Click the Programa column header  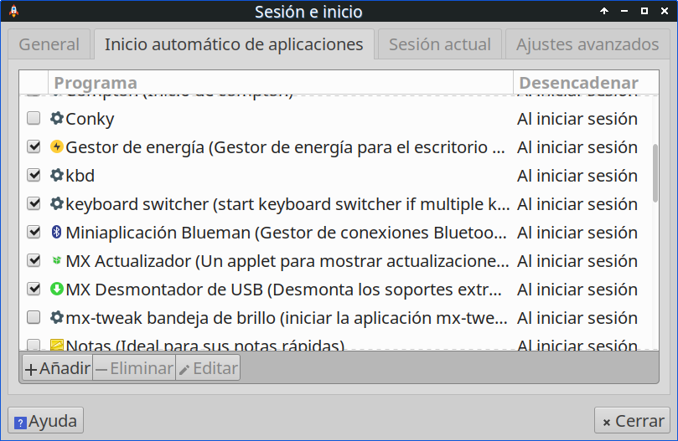click(x=281, y=83)
